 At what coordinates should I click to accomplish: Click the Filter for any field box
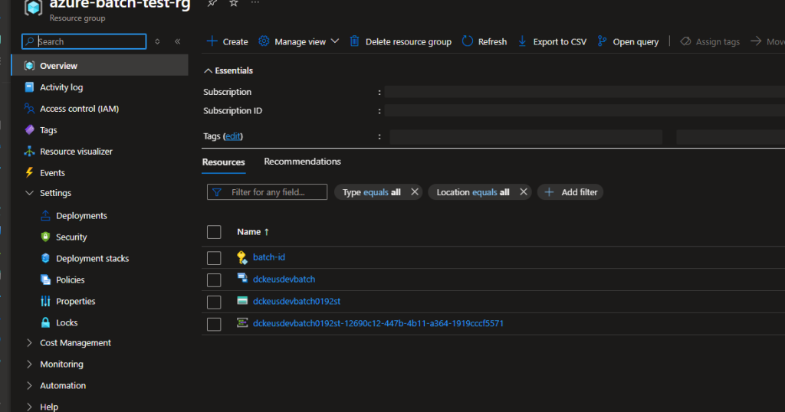(268, 192)
